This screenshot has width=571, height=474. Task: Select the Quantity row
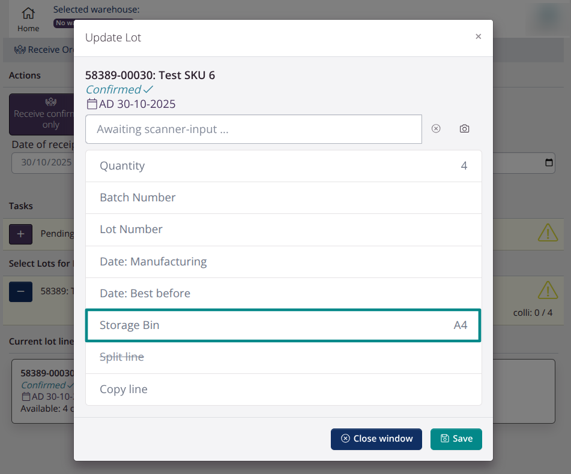tap(283, 166)
